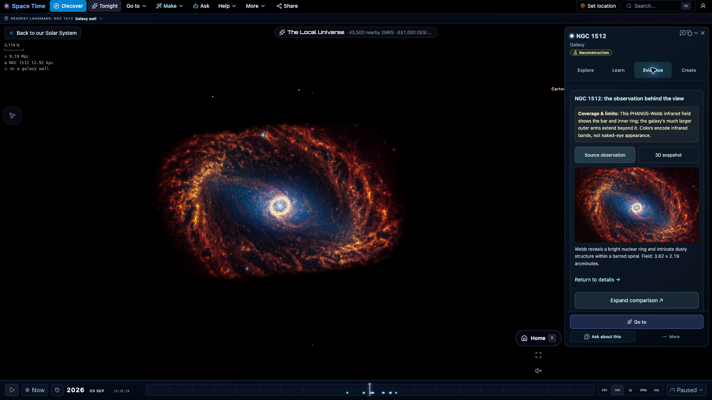Click the copy icon in NGC 1512 panel

coord(689,33)
